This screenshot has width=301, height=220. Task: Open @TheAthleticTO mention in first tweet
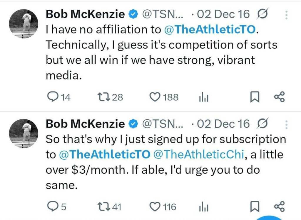click(210, 29)
